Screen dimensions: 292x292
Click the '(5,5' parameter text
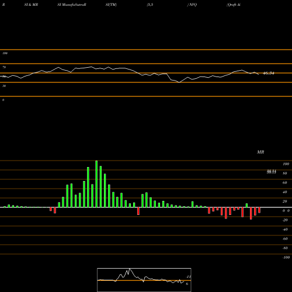pos(150,5)
